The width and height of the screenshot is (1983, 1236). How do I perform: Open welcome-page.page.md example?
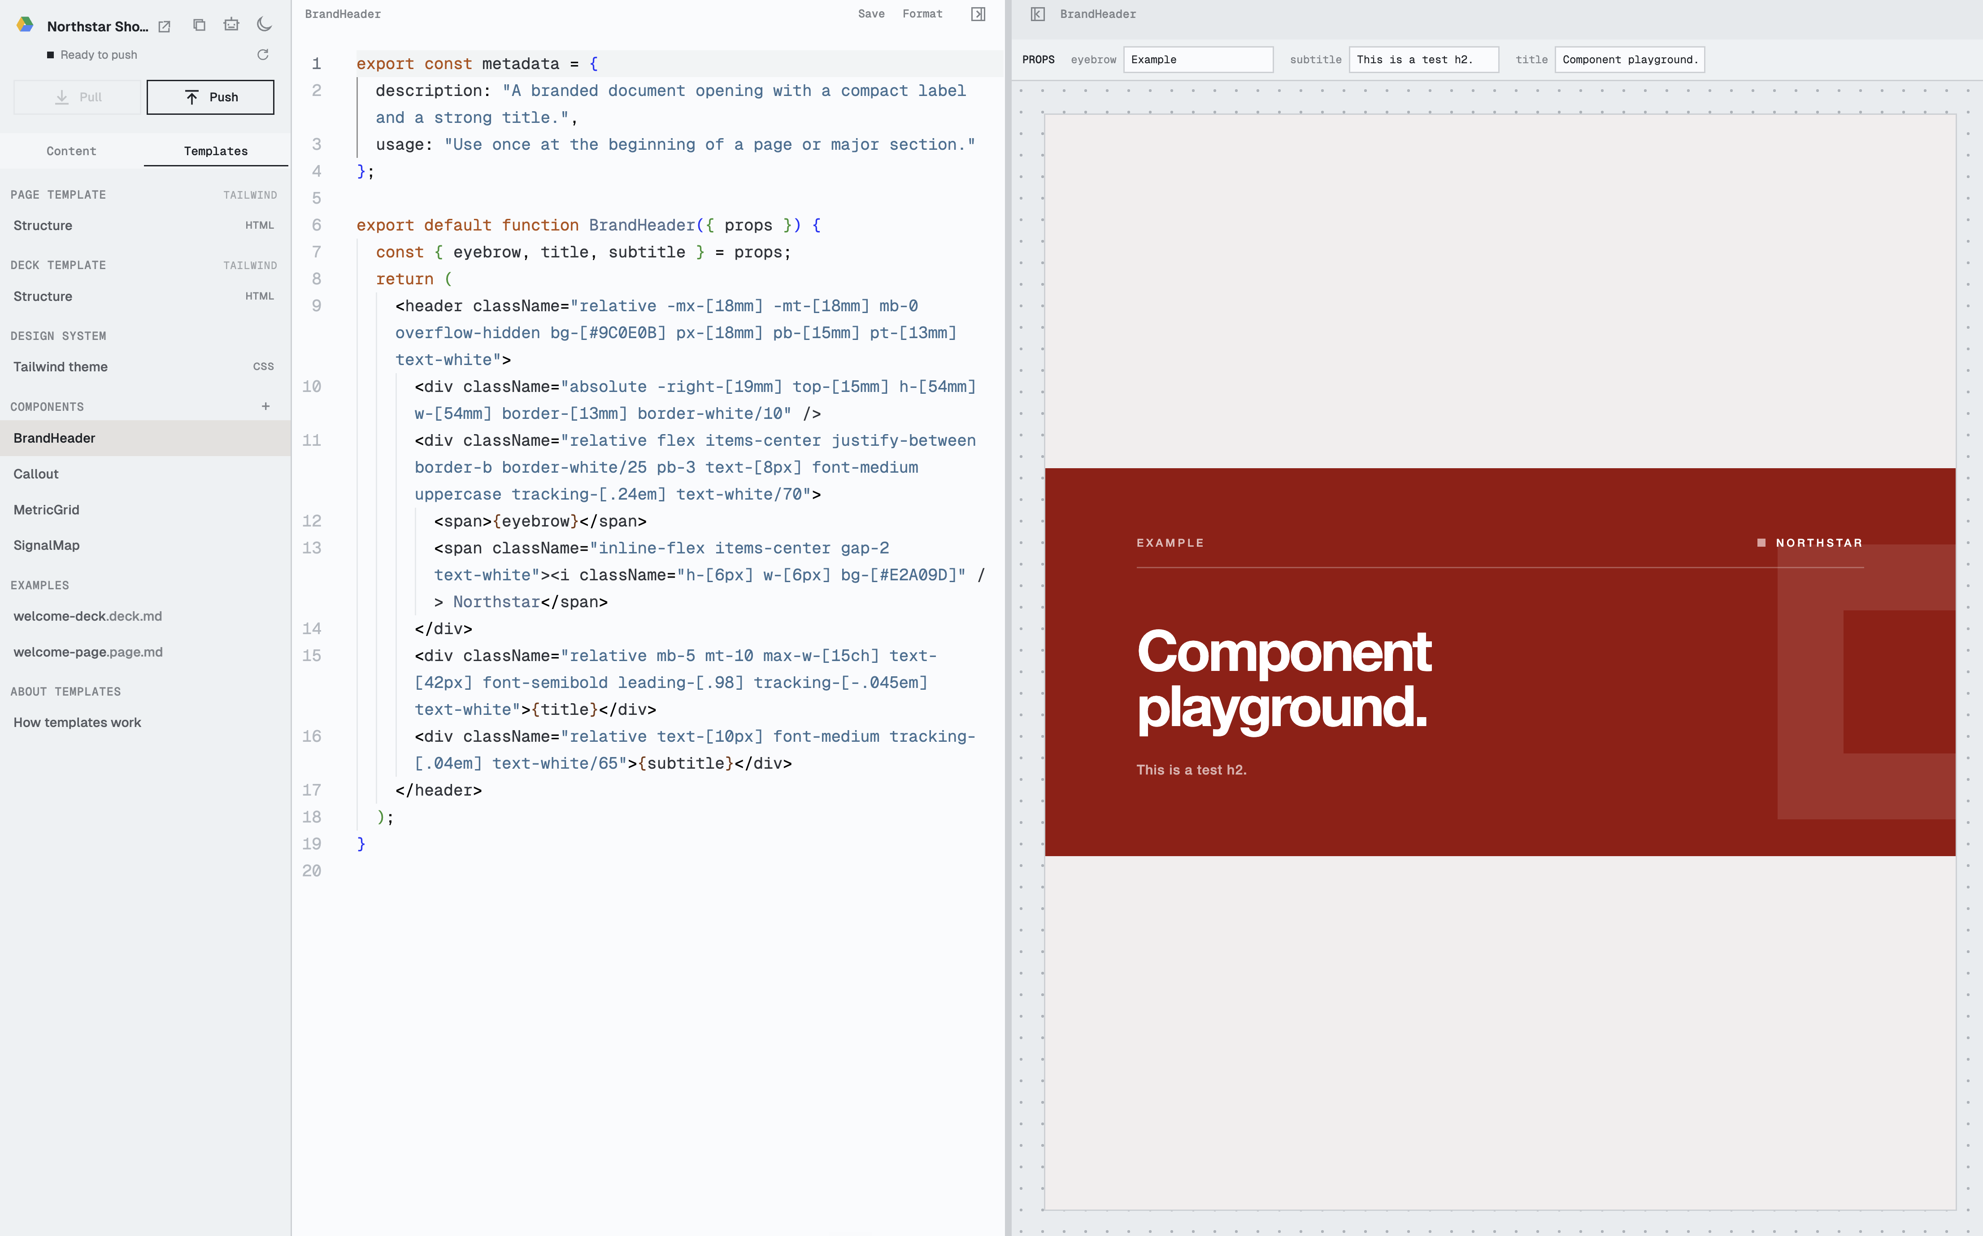pos(145,653)
